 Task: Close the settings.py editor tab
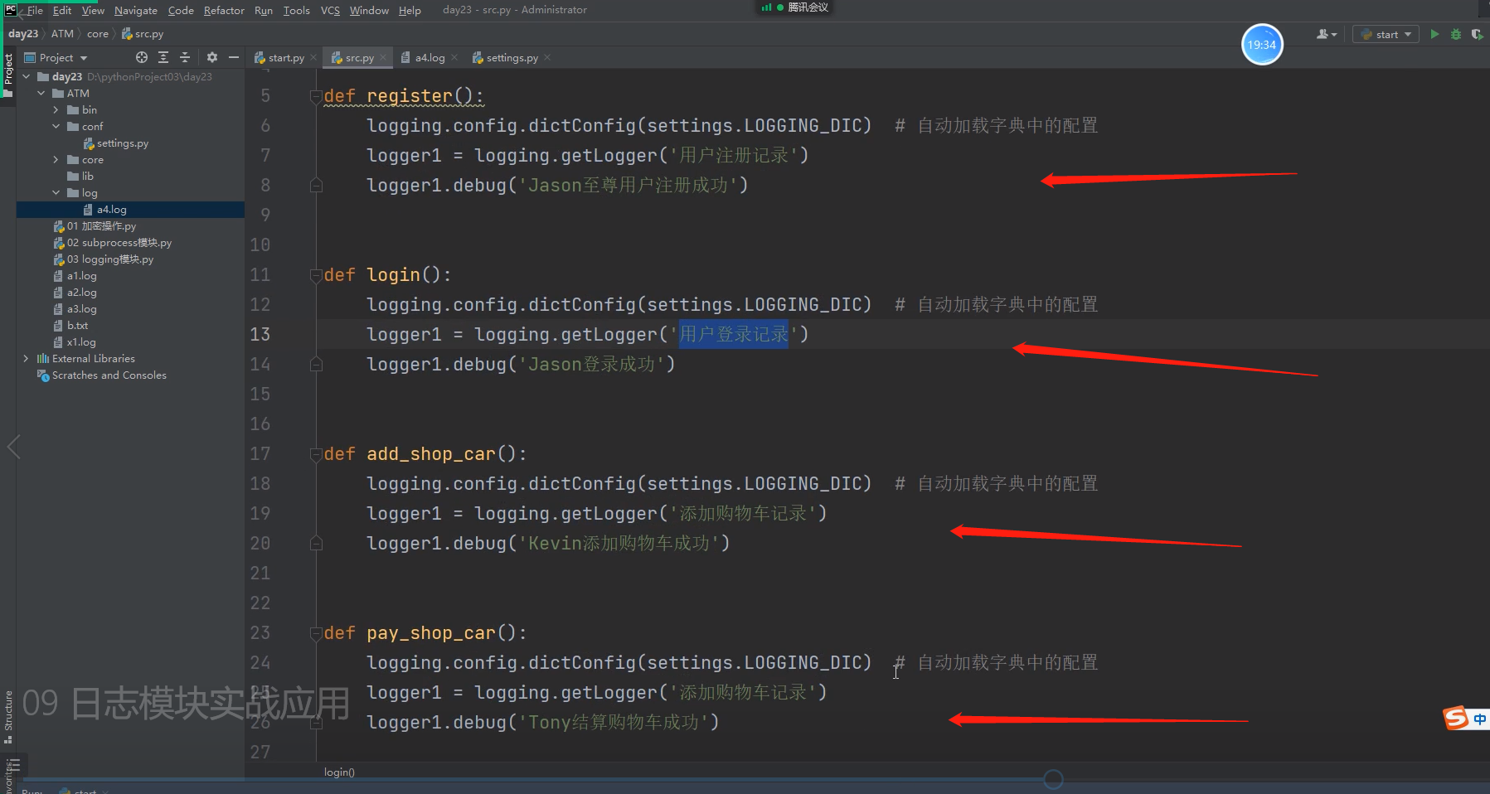[547, 57]
